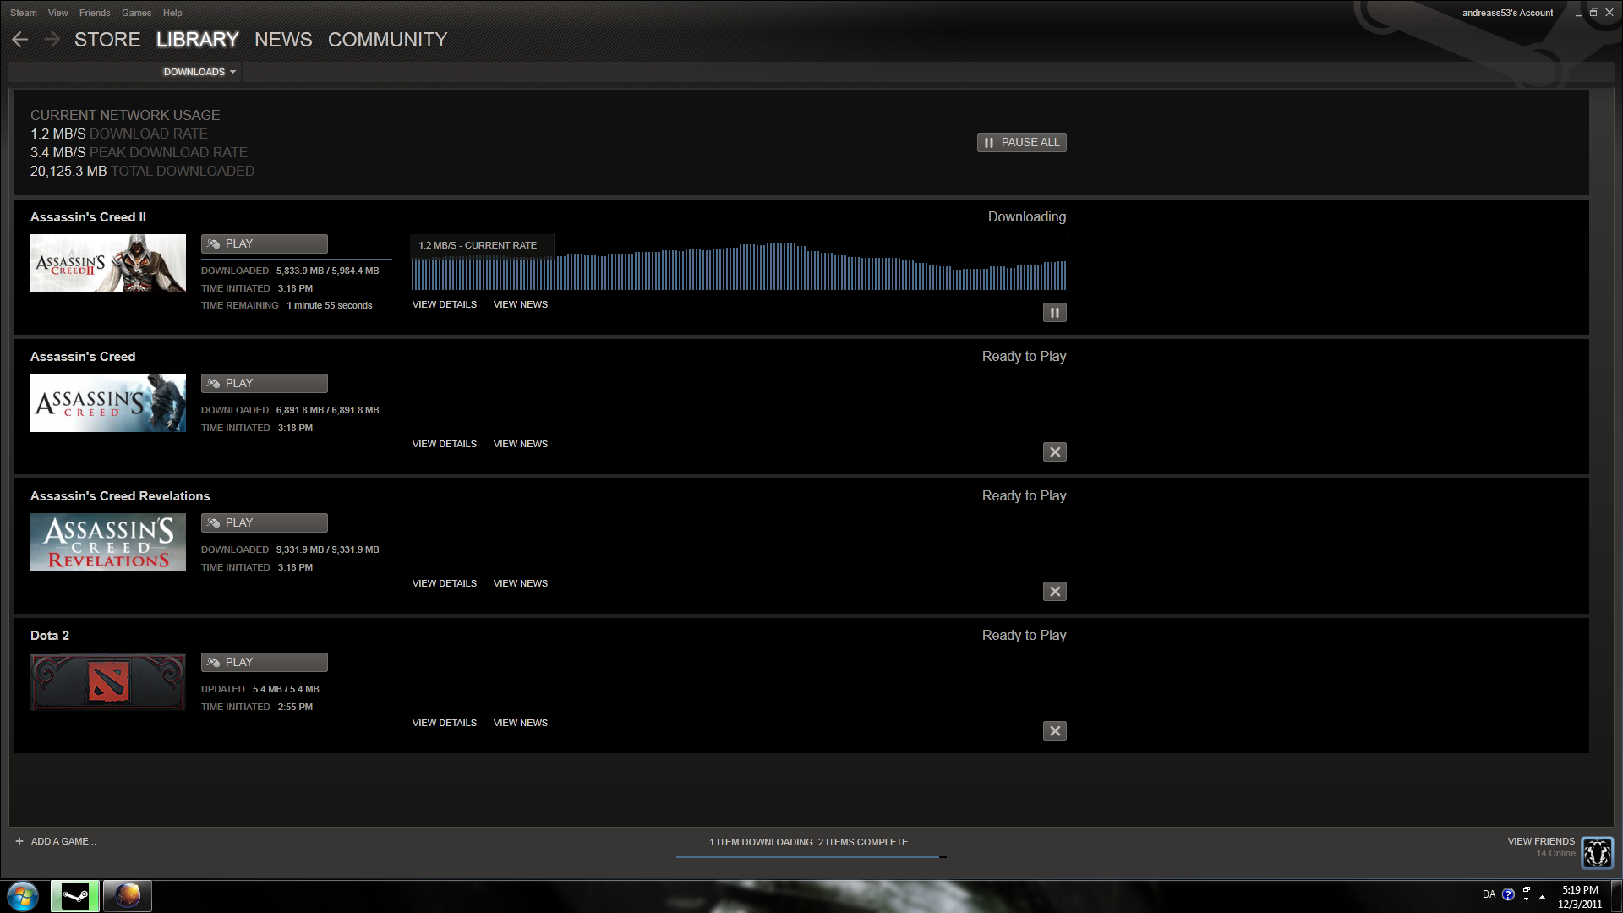Screen dimensions: 1623x913
Task: Click the Steam taskbar icon
Action: (75, 895)
